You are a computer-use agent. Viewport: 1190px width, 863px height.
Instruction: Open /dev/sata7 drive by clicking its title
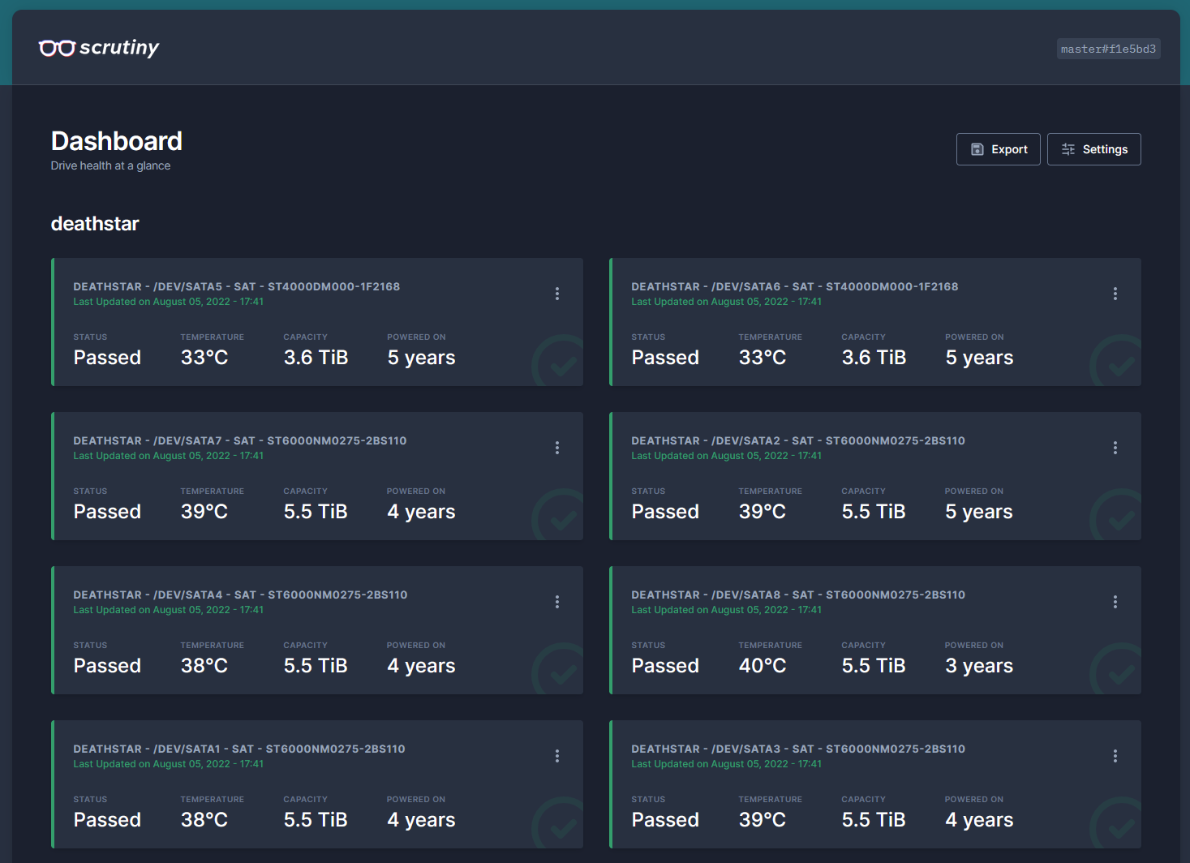click(x=239, y=440)
